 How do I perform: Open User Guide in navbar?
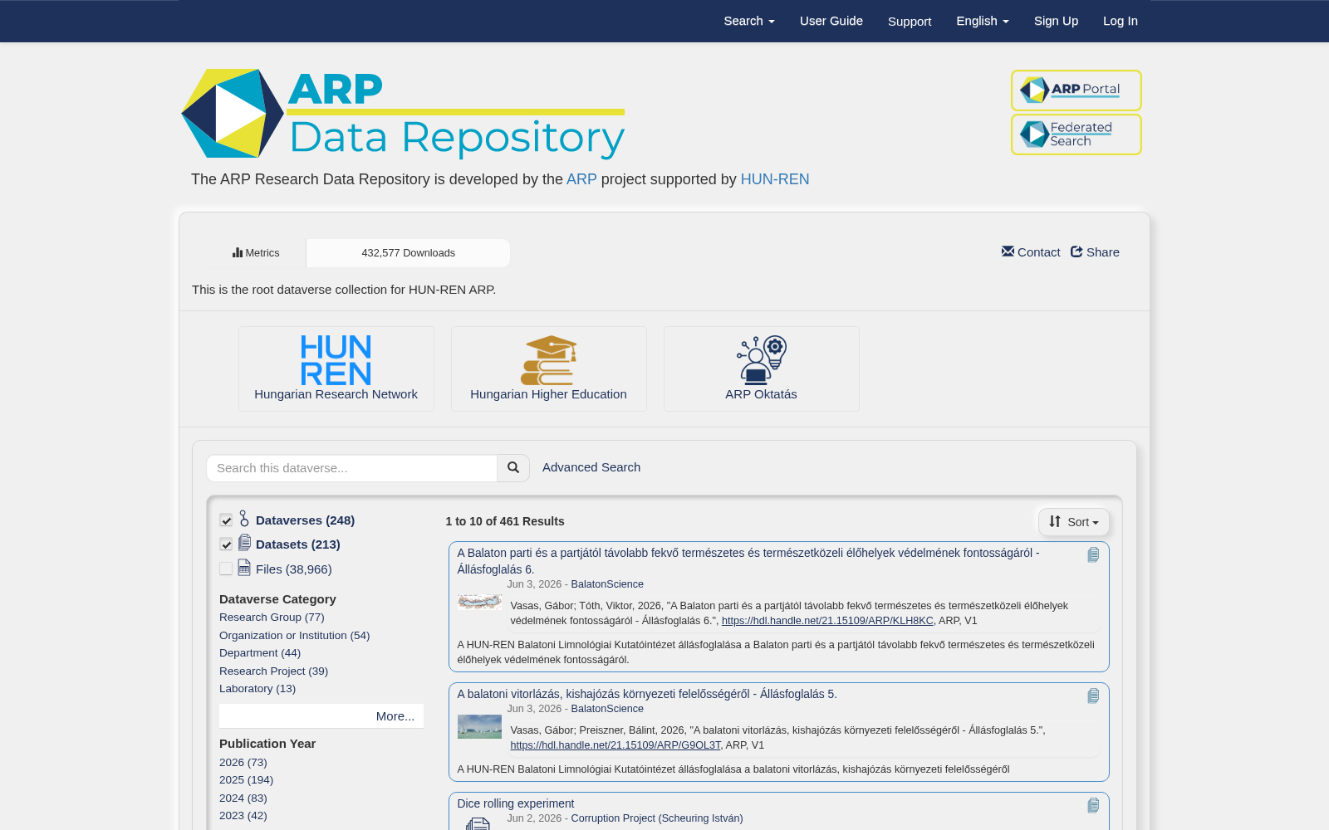point(831,21)
